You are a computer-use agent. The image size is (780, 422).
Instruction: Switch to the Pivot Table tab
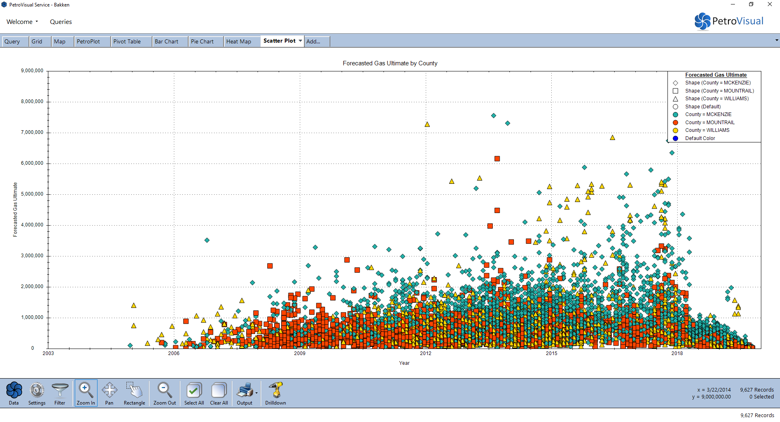127,41
